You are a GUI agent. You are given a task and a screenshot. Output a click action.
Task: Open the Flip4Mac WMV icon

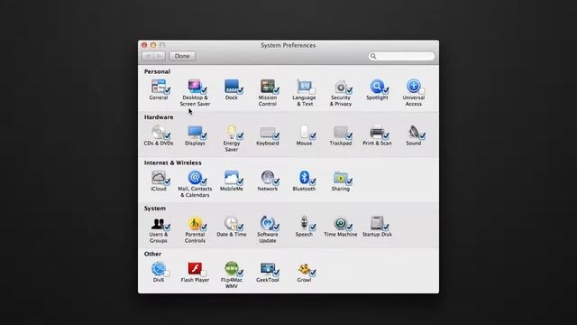[231, 269]
